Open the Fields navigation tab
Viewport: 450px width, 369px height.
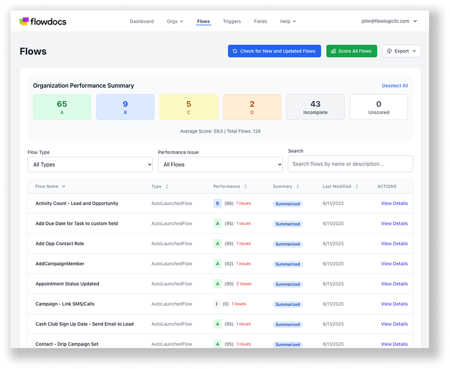pos(260,21)
